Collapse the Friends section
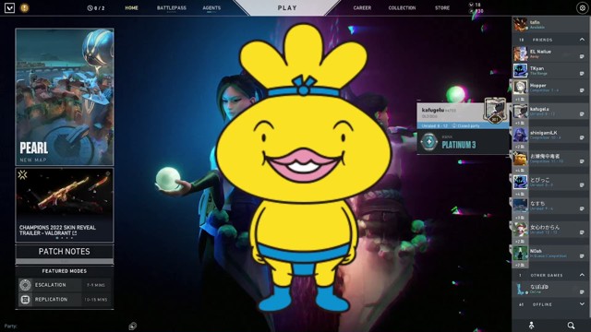Viewport: 591px width, 332px height. (582, 40)
